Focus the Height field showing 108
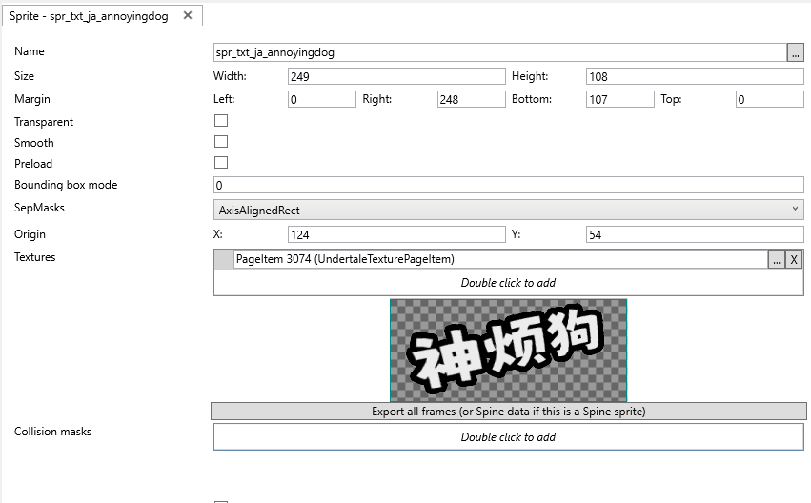Image resolution: width=811 pixels, height=503 pixels. pos(695,76)
